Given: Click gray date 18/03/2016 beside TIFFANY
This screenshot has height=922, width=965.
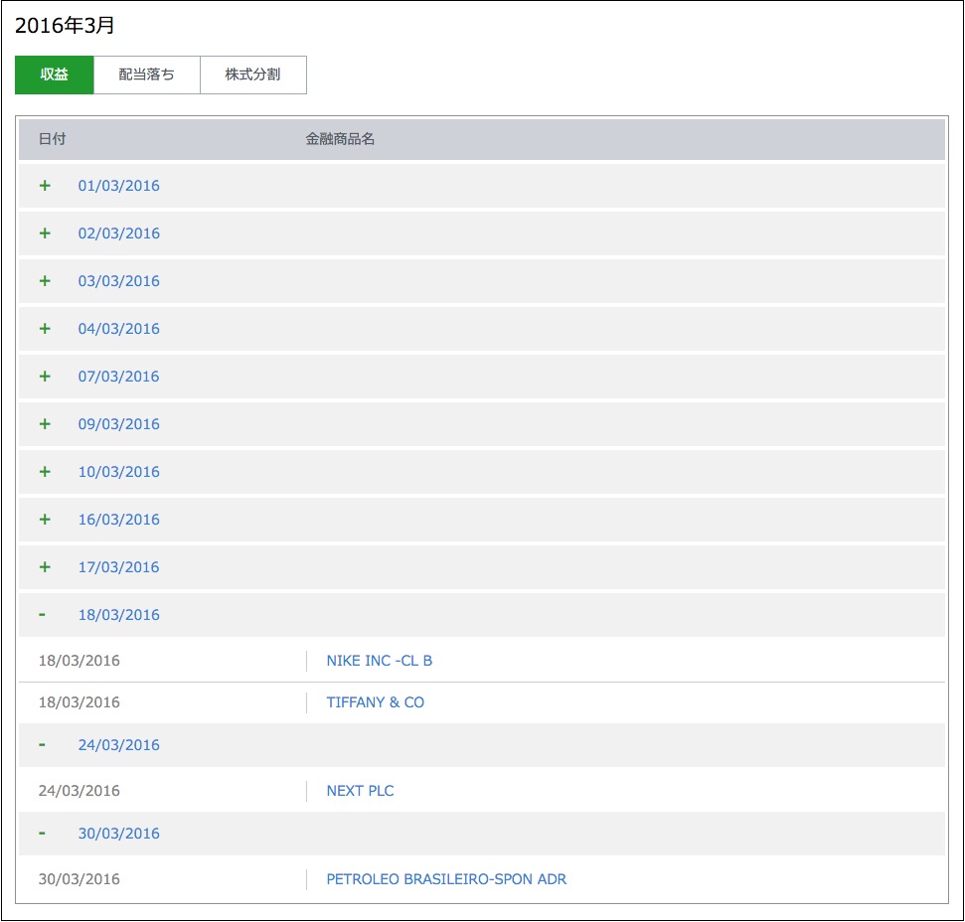Looking at the screenshot, I should 80,702.
